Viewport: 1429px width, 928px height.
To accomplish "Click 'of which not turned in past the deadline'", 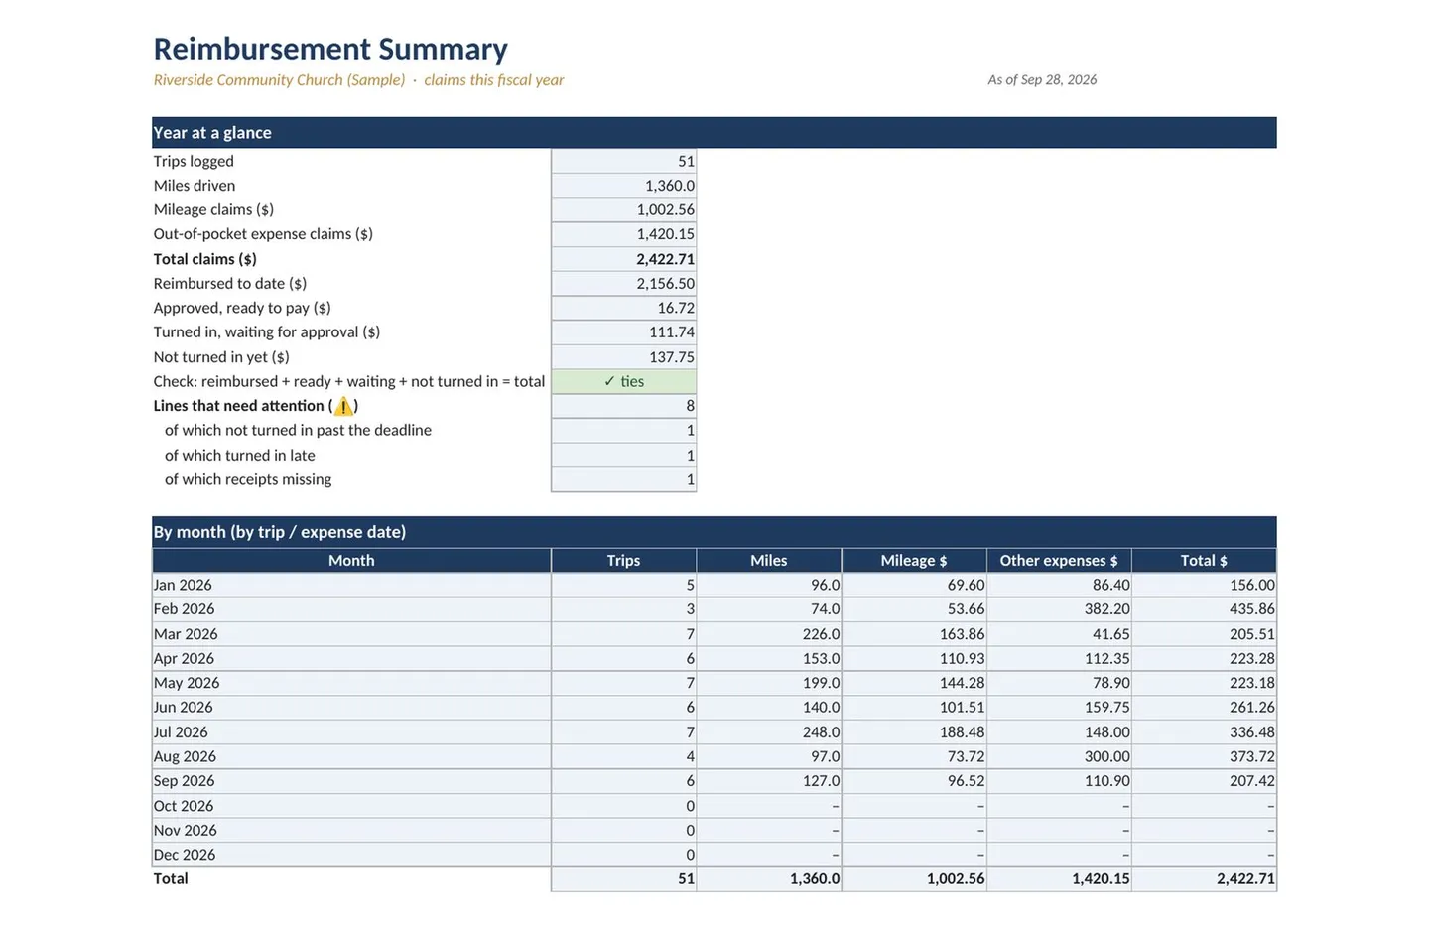I will 298,430.
